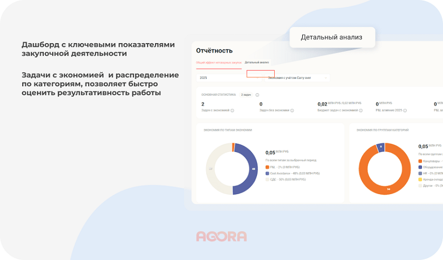Viewport: 443px width, 260px height.
Task: Click the 'Детальный анализ' callout button
Action: click(x=332, y=37)
